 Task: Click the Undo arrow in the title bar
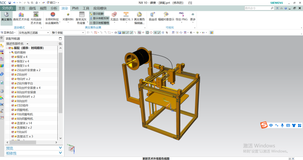14,3
